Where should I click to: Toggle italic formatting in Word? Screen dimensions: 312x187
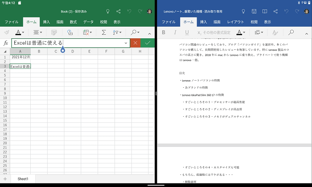tap(175, 33)
